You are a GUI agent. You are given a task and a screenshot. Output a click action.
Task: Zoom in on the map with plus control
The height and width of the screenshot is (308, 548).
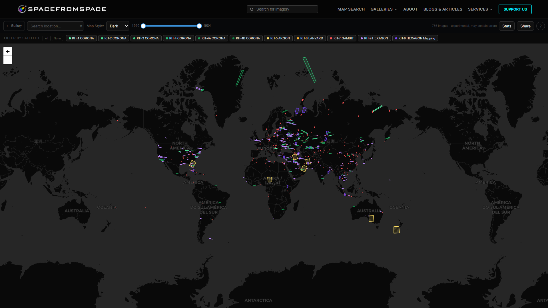coord(7,51)
